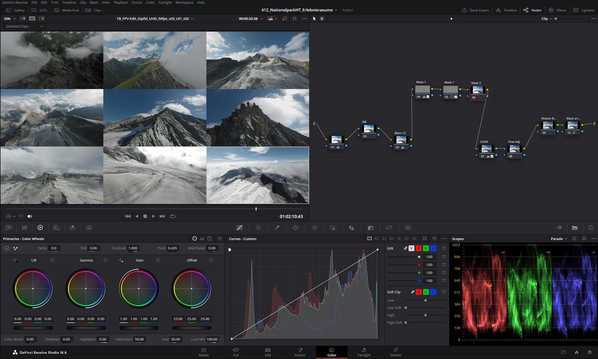The image size is (598, 359).
Task: Expand the Selected Clips dropdown
Action: [25, 26]
